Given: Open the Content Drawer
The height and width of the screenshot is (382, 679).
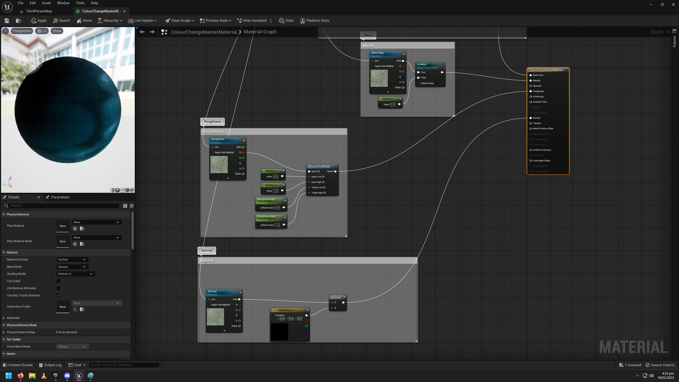Looking at the screenshot, I should pos(18,365).
